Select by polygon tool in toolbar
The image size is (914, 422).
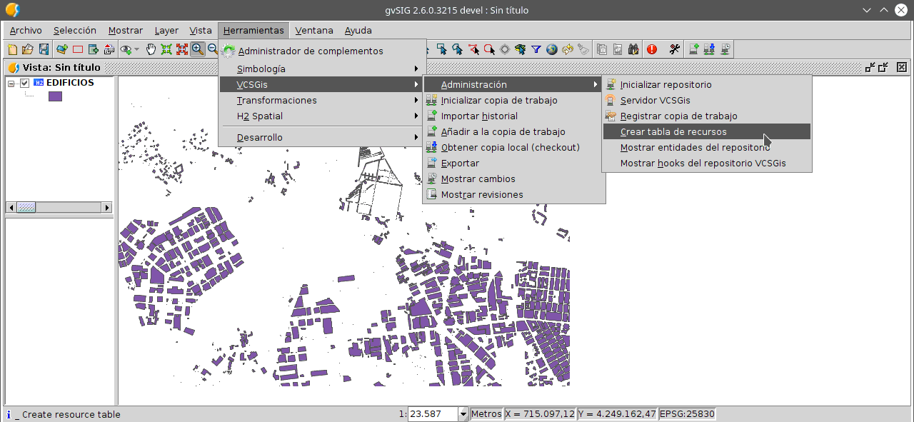[457, 49]
